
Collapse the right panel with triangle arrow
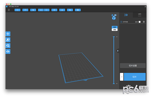(x=118, y=51)
